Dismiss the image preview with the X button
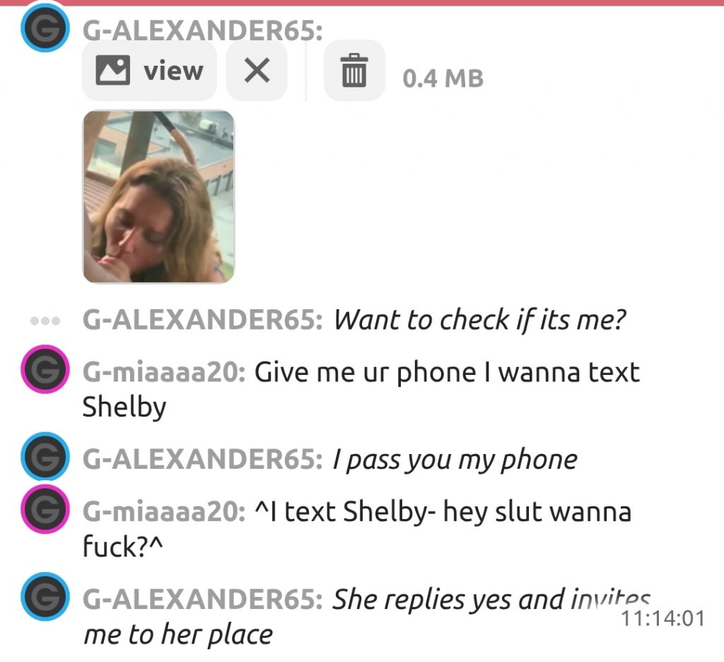 pos(257,70)
